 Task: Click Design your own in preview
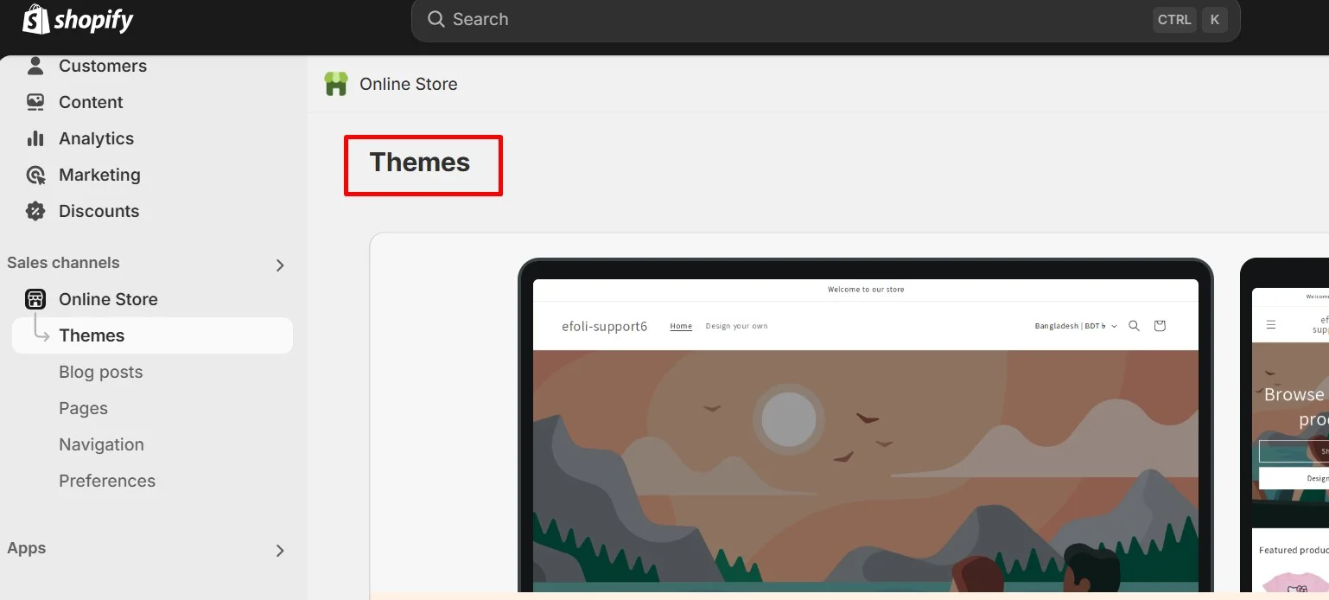tap(736, 326)
